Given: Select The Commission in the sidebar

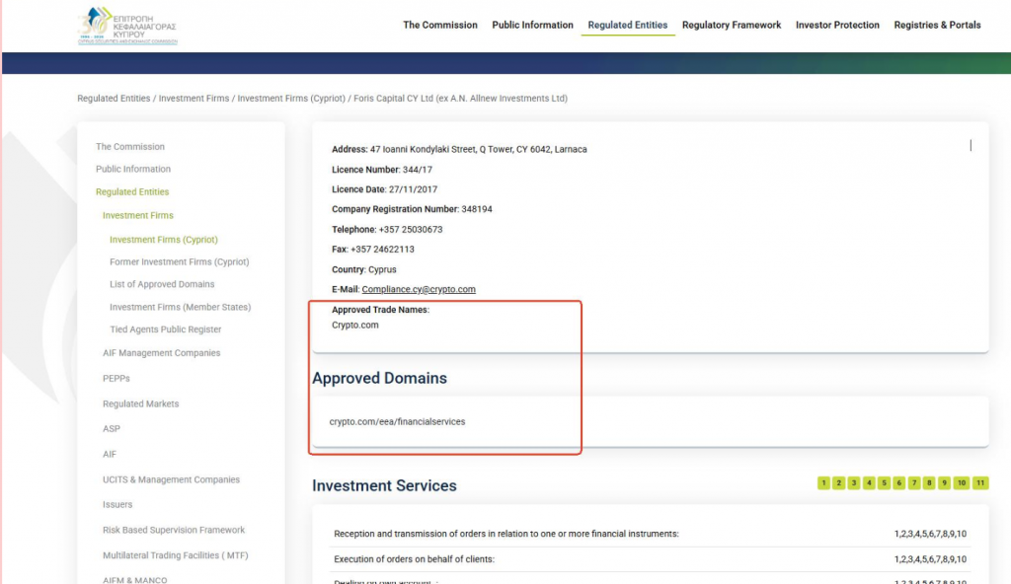Looking at the screenshot, I should 130,146.
